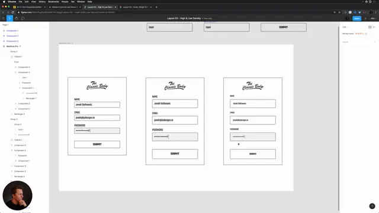This screenshot has width=379, height=213.
Task: Add an export setting with plus icon
Action: [x=375, y=42]
